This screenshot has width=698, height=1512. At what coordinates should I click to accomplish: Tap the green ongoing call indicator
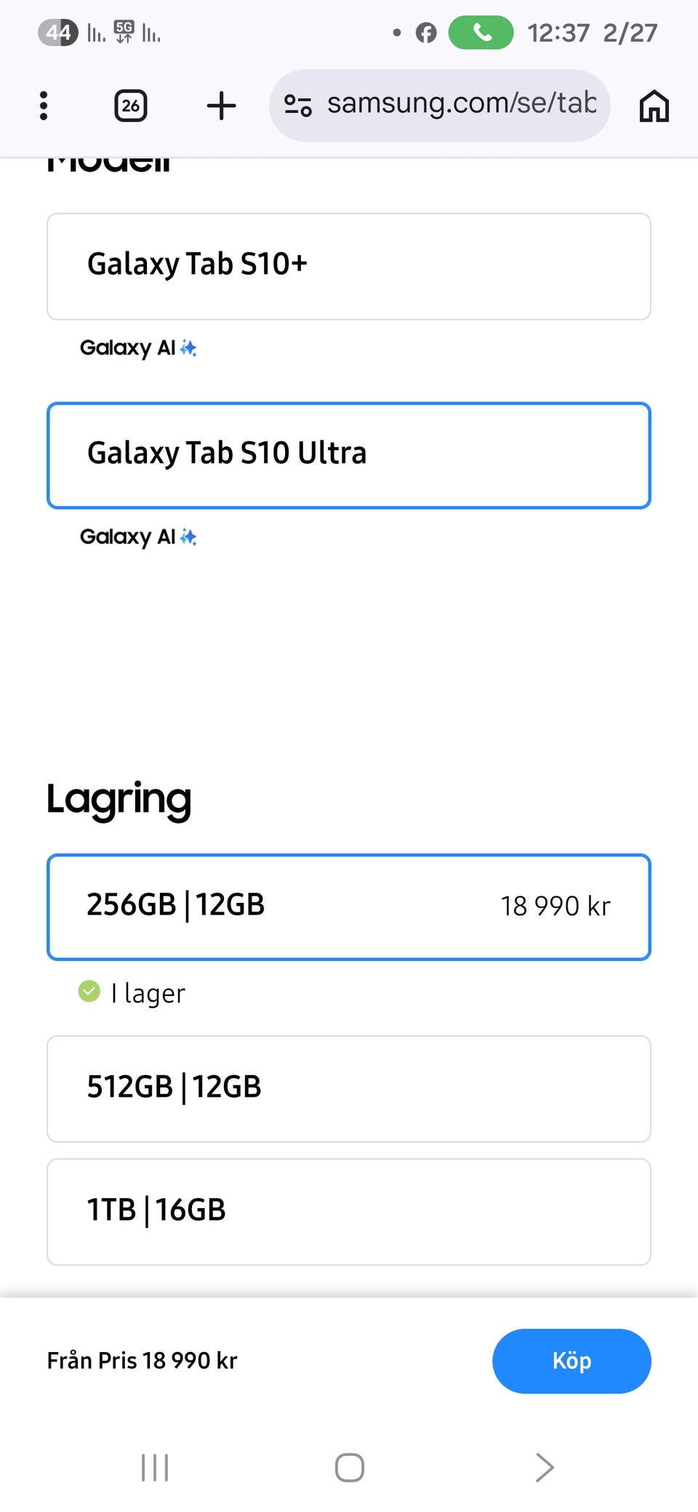coord(481,33)
